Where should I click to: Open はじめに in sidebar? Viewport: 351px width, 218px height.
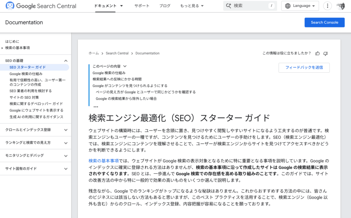tap(12, 41)
